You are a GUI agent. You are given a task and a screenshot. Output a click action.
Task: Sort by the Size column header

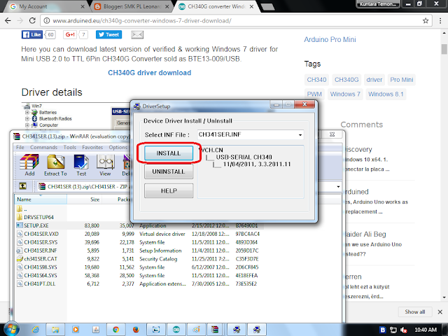click(x=84, y=199)
